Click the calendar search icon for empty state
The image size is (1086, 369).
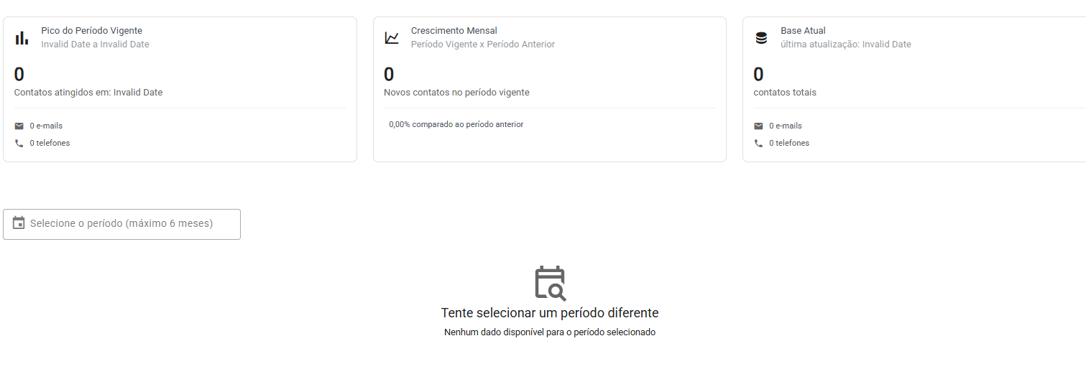[550, 283]
